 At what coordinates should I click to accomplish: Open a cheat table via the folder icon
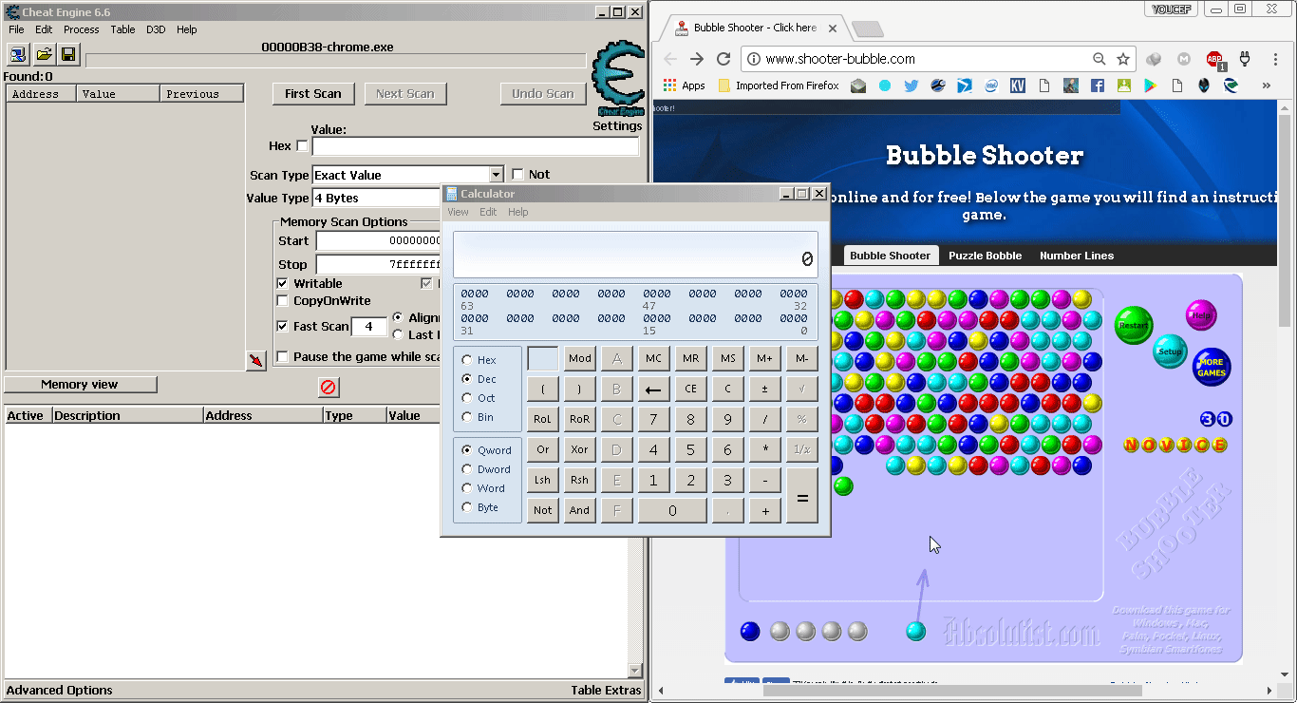(43, 54)
